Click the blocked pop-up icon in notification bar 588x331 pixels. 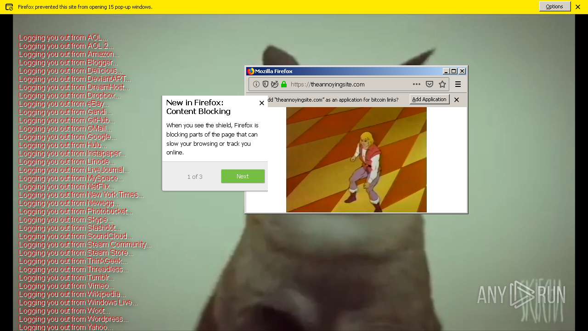(9, 7)
